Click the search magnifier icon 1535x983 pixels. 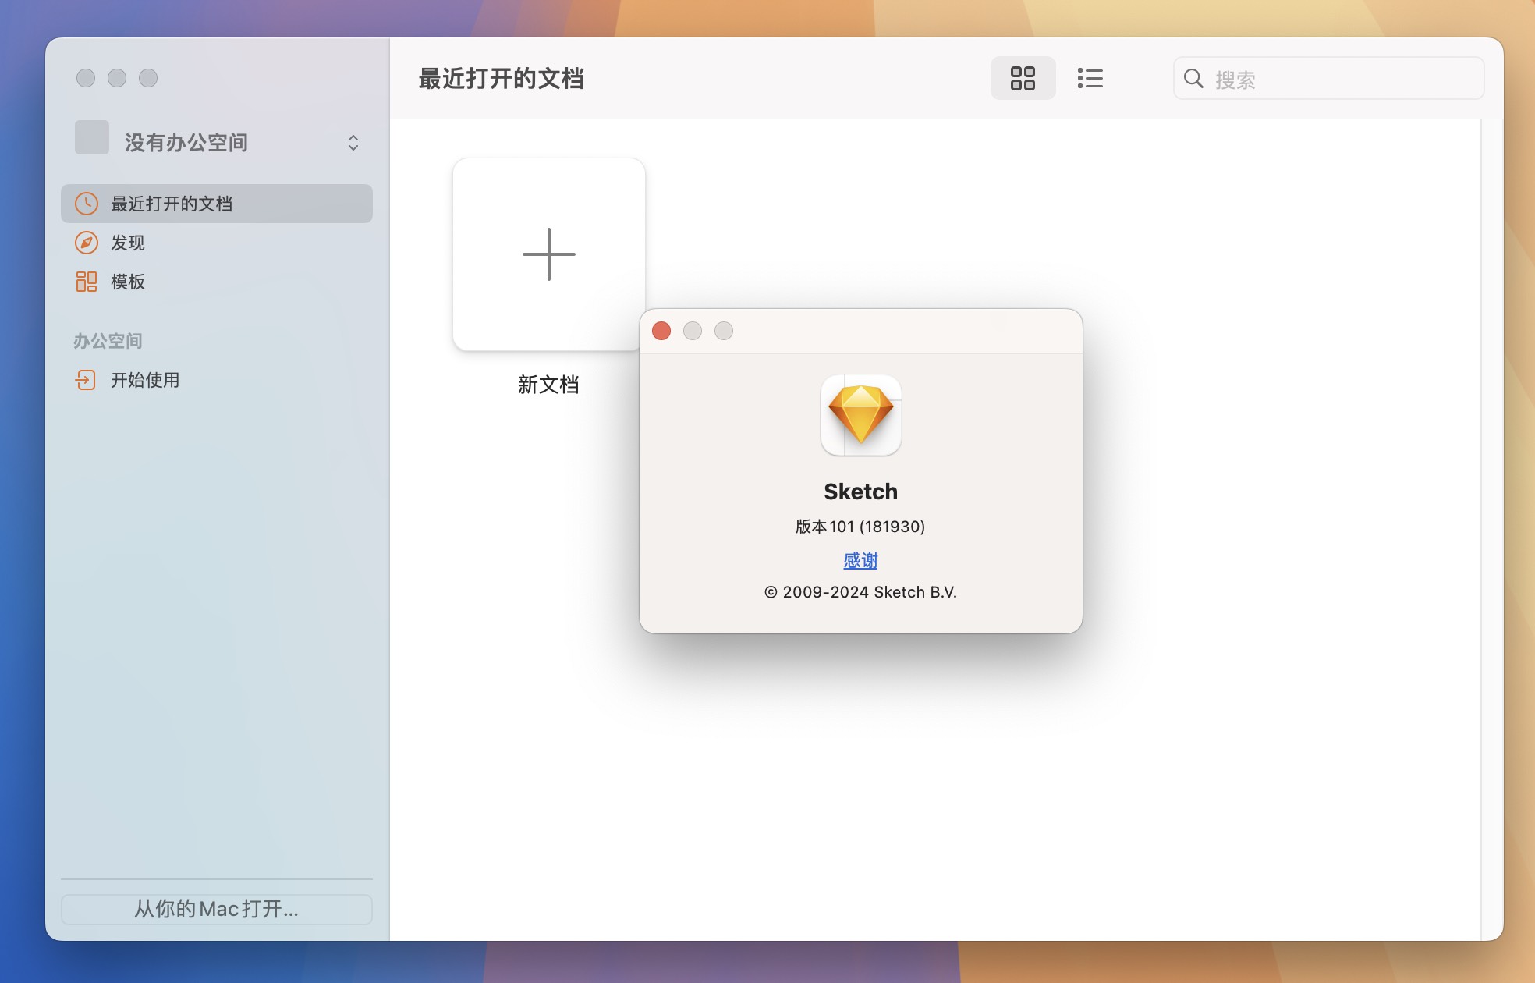click(x=1193, y=79)
